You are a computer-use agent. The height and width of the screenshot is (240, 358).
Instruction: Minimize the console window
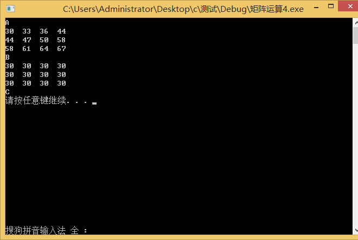[316, 8]
